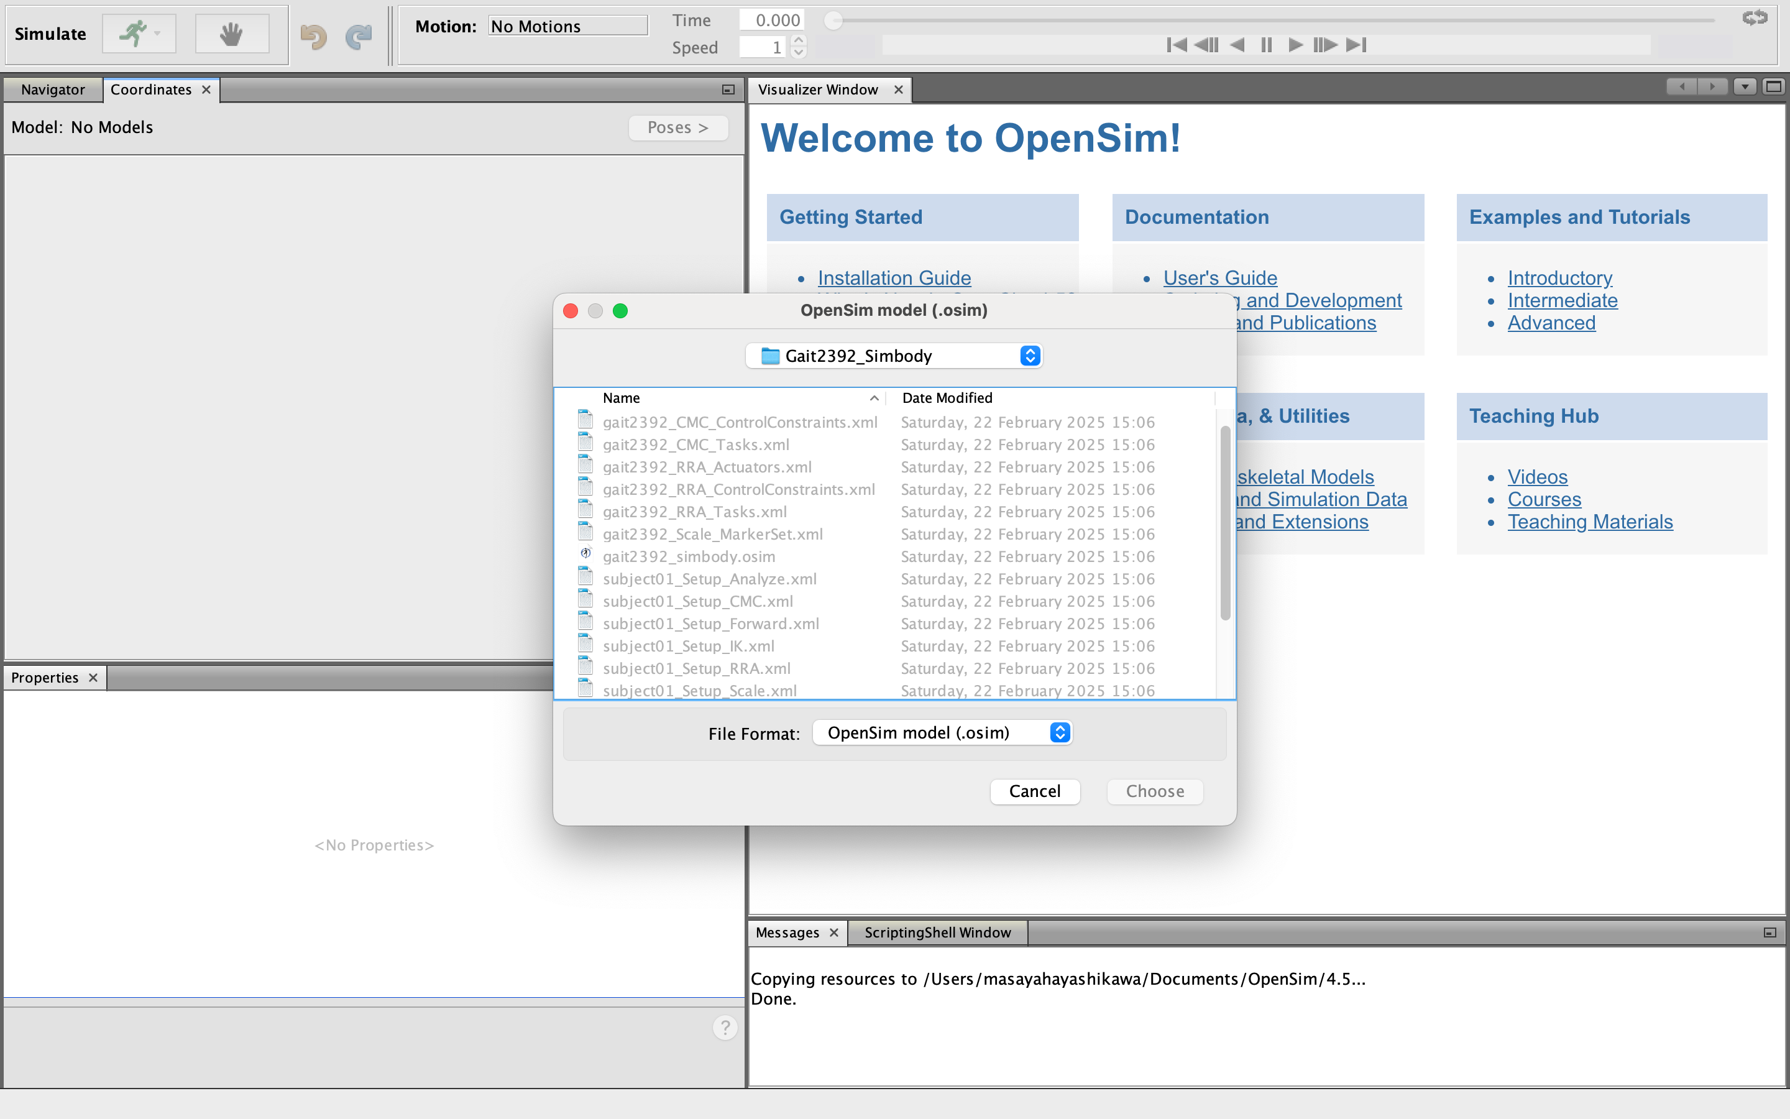Open the Poses menu button
The width and height of the screenshot is (1790, 1119).
678,127
